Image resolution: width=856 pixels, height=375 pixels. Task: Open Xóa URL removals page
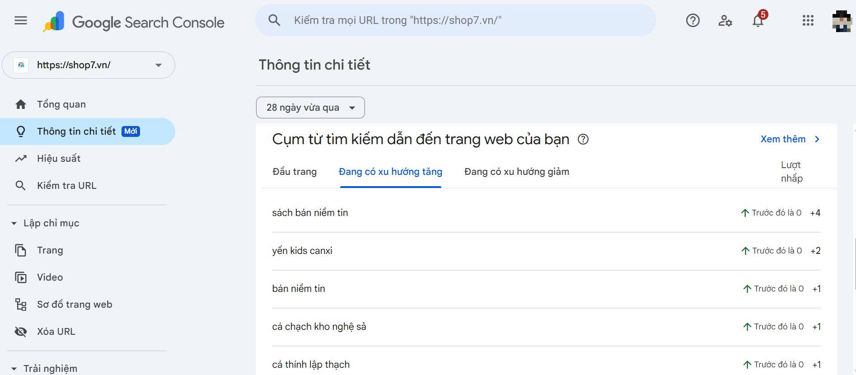(56, 332)
